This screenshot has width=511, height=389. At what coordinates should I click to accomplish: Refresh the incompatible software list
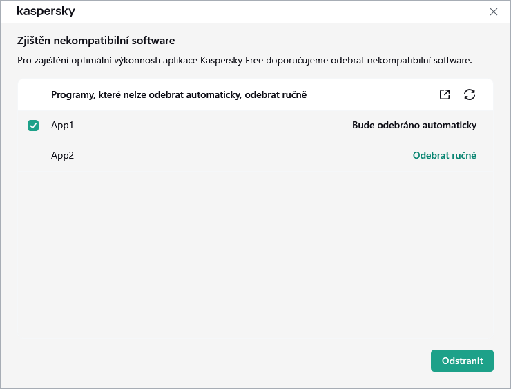(x=470, y=94)
